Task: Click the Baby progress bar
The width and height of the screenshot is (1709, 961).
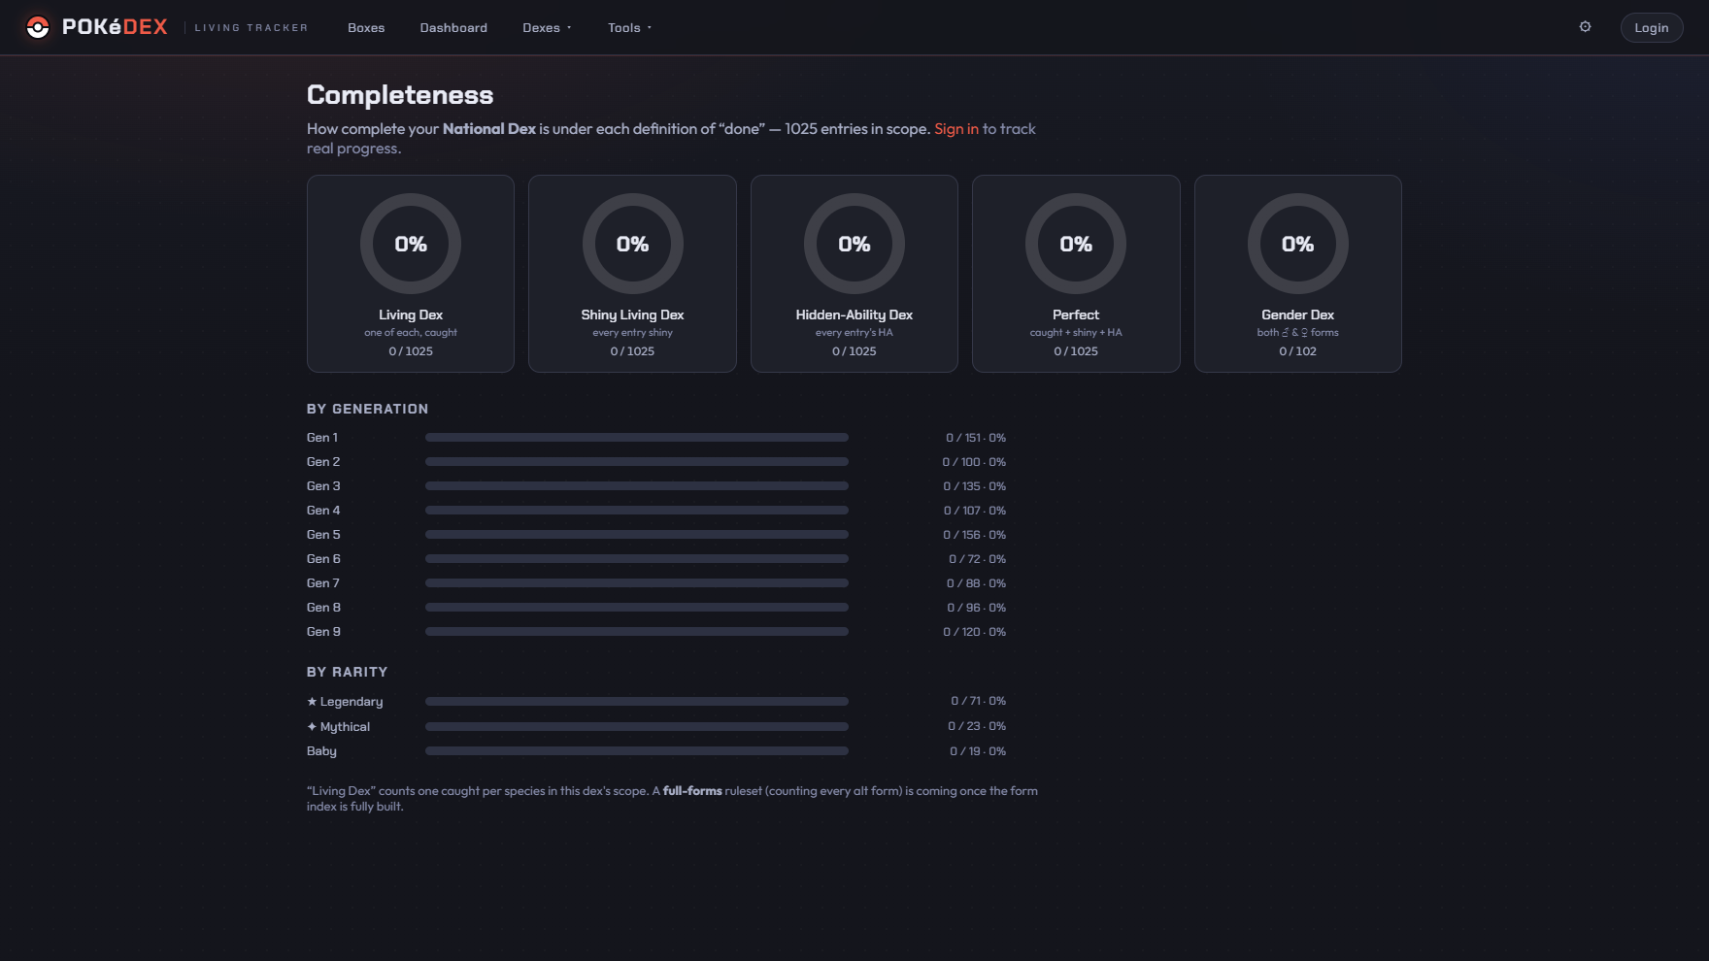Action: pos(636,751)
